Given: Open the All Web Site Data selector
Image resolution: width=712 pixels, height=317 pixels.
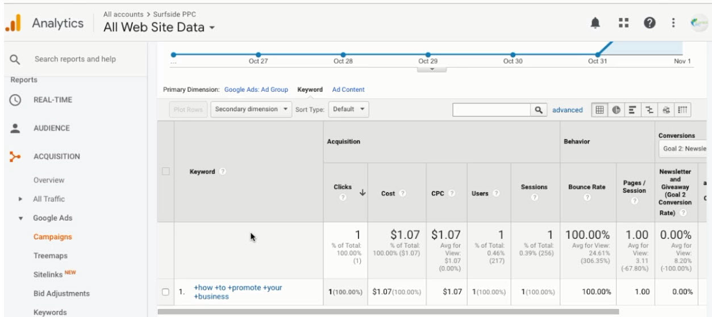Looking at the screenshot, I should 160,27.
